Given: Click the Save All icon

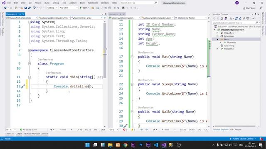Looking at the screenshot, I should coord(30,8).
